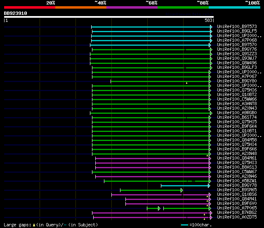Select the UniRef100_Q75HI3 label

click(x=237, y=163)
